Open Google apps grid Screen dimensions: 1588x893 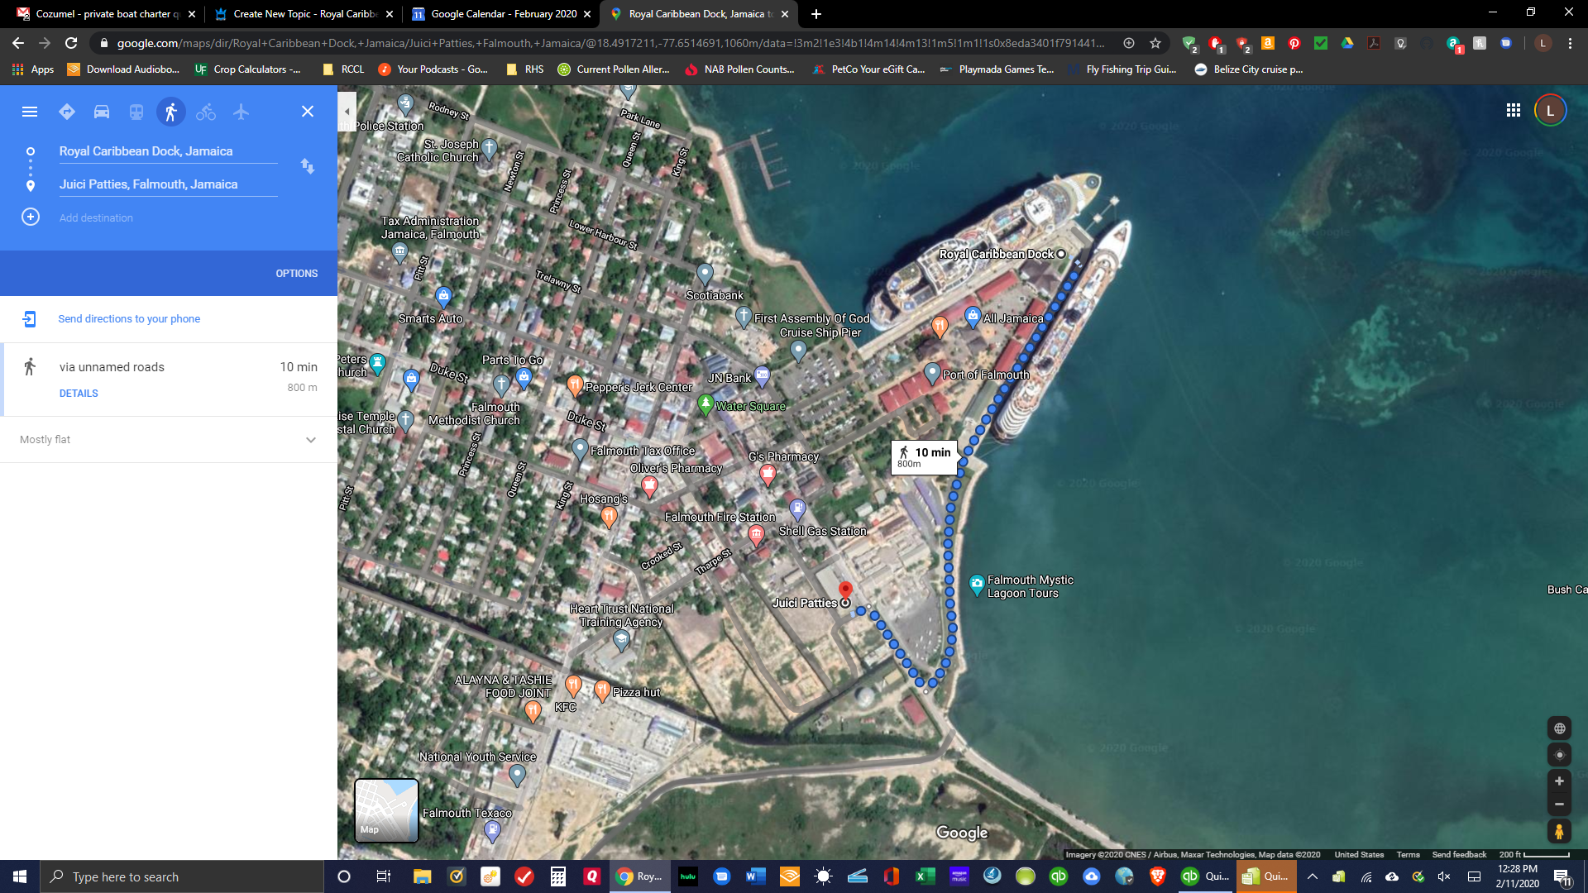[1514, 111]
